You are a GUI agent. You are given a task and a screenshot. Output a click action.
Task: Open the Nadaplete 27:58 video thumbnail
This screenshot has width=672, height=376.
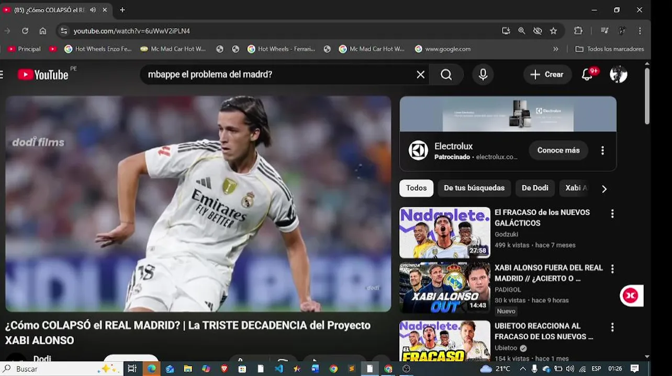point(445,233)
